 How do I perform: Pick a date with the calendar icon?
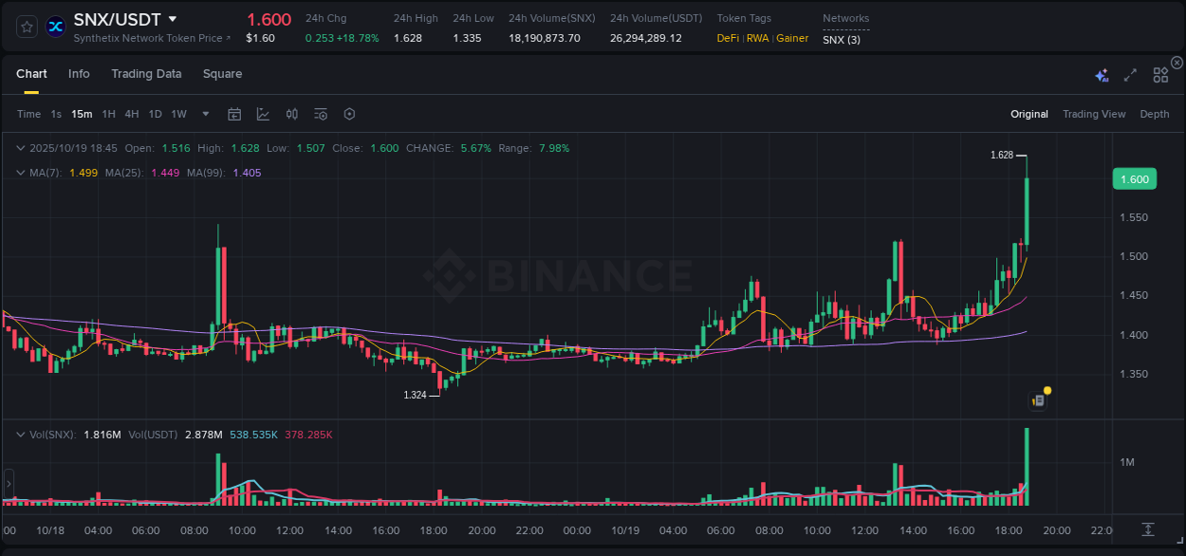pos(234,114)
